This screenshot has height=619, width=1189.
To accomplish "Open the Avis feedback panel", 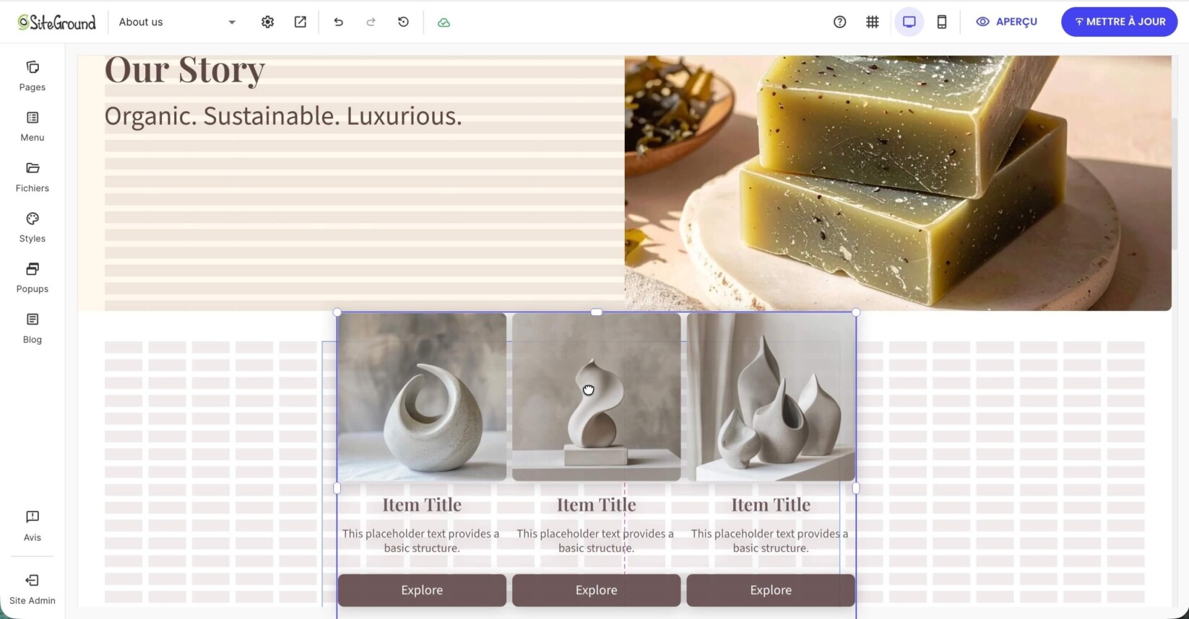I will 33,526.
